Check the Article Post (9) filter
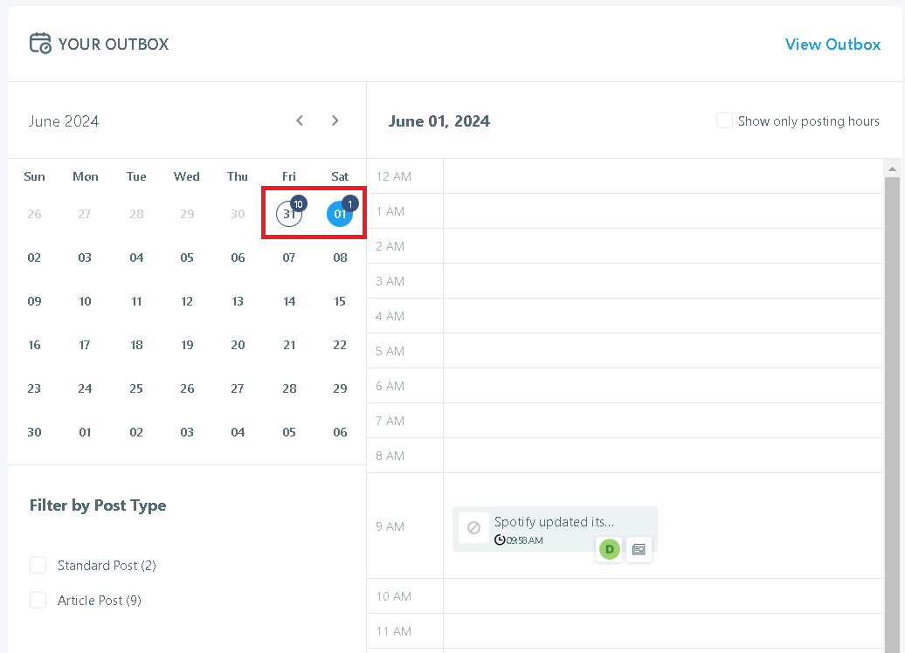This screenshot has height=653, width=905. click(38, 600)
